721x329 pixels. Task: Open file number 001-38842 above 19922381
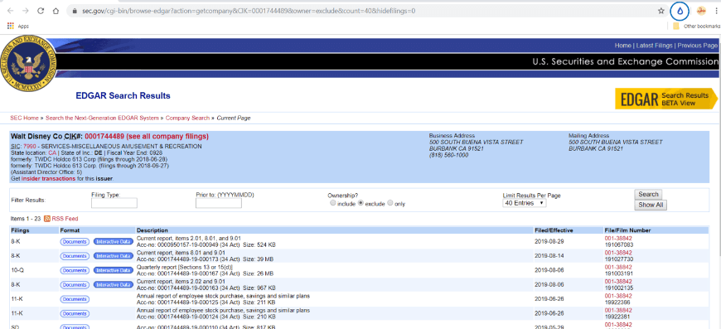[x=618, y=310]
